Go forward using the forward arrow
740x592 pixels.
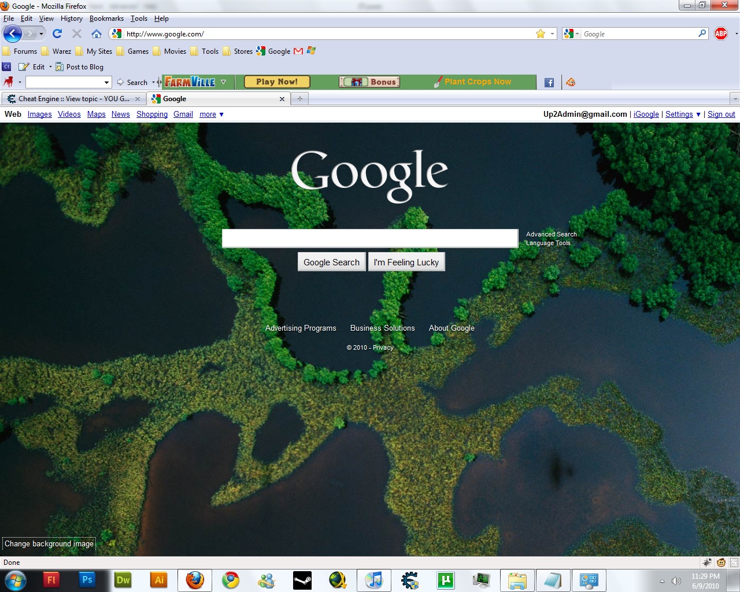coord(30,34)
